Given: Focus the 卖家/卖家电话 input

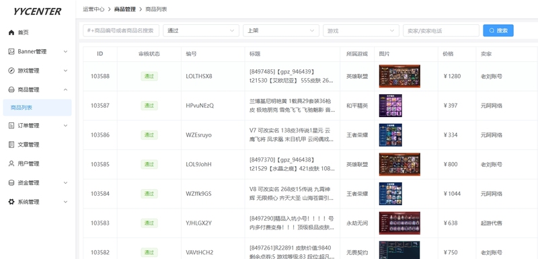Looking at the screenshot, I should [x=441, y=30].
